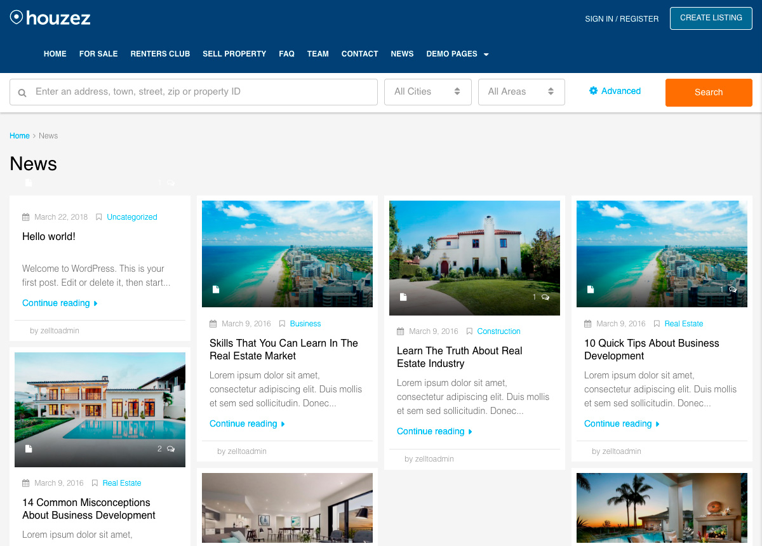762x546 pixels.
Task: Click the date text 'March 22, 2018'
Action: 61,217
